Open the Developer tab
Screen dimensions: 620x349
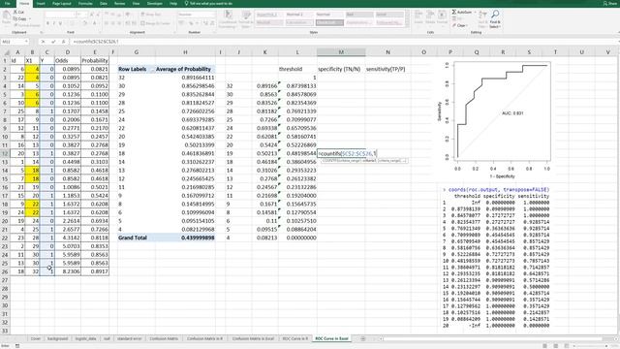[155, 4]
